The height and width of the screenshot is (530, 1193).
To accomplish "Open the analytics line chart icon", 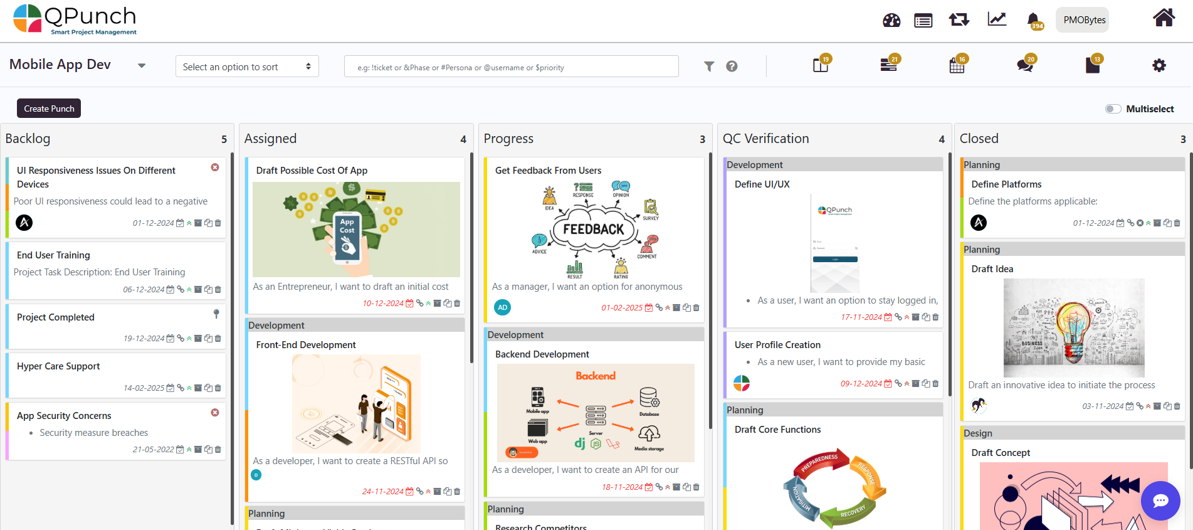I will [997, 19].
